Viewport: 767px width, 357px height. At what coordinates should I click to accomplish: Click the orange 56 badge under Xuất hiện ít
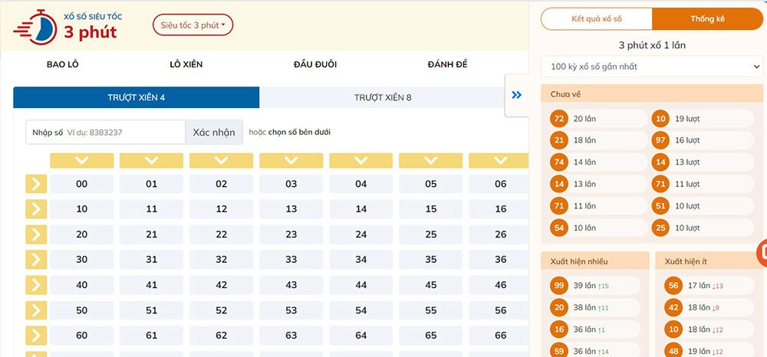(x=673, y=286)
